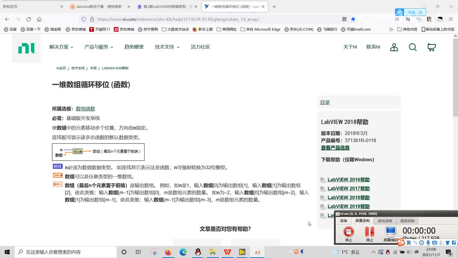Open Windows Start menu
This screenshot has width=458, height=258.
[x=7, y=252]
